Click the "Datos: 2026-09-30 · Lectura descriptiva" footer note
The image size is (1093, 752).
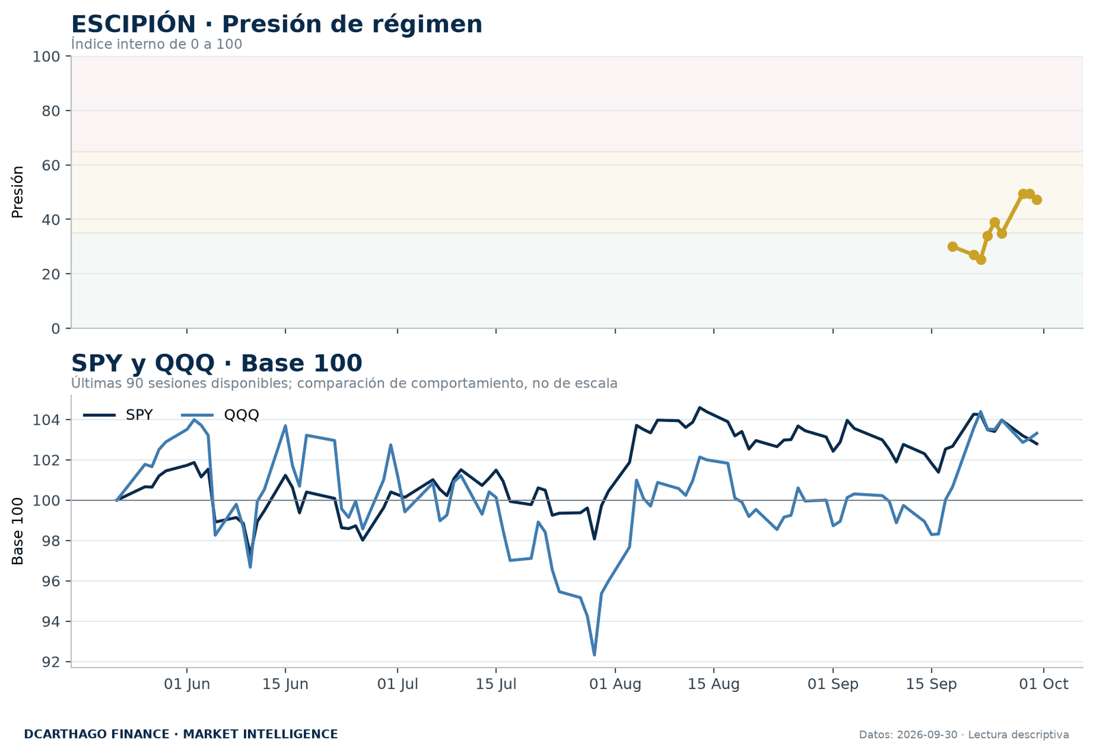tap(964, 735)
